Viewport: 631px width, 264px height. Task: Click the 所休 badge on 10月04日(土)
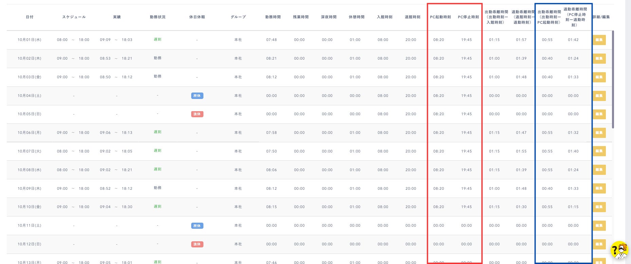(x=197, y=96)
